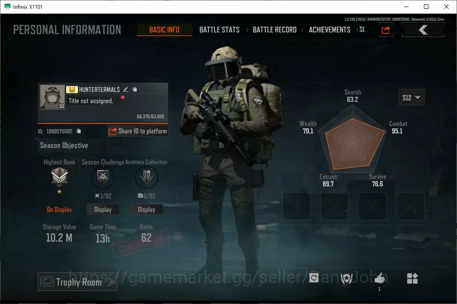Click the experience progress bar 66,370/63,000
Viewport: 457px width, 304px height.
point(103,123)
